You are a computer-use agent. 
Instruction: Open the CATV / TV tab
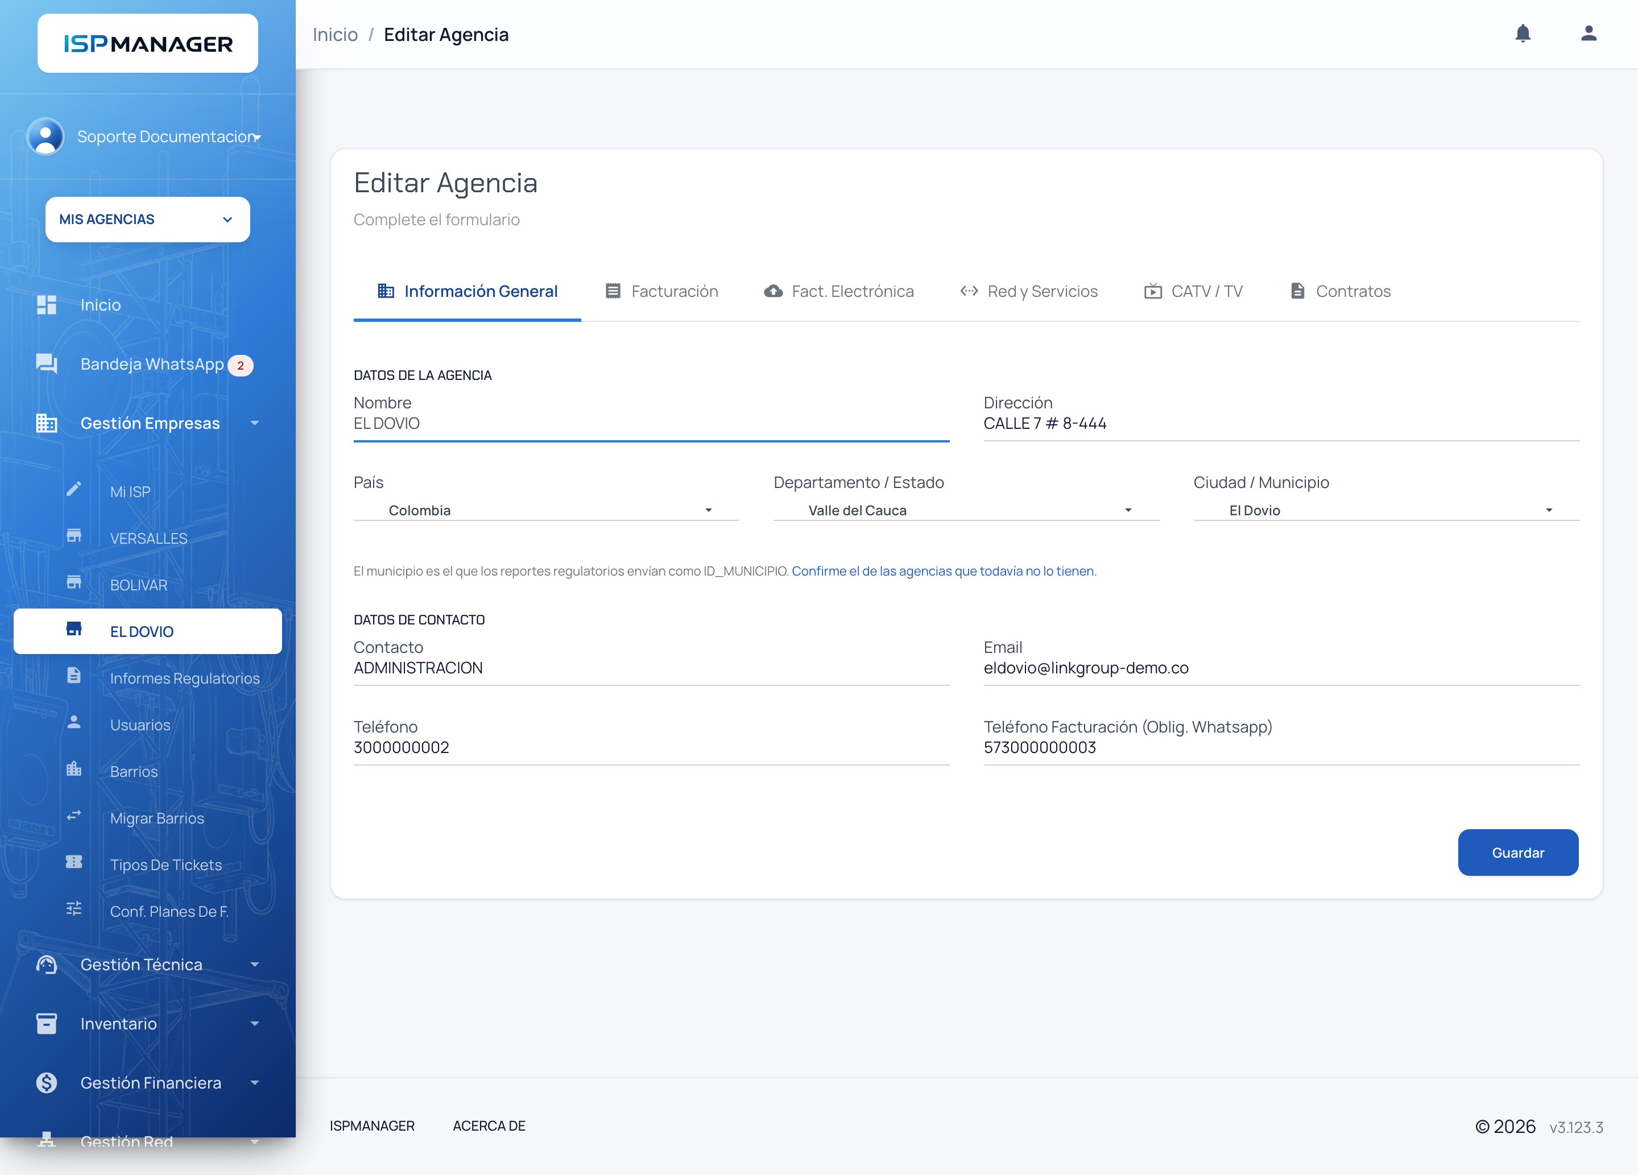tap(1193, 291)
